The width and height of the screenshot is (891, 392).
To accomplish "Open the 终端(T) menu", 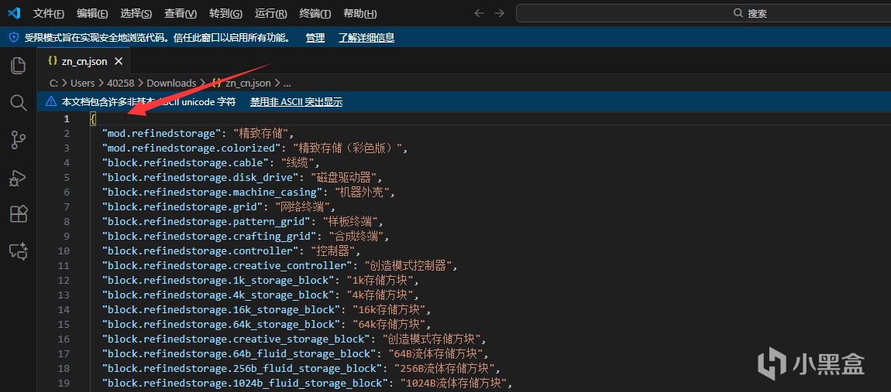I will click(x=315, y=14).
